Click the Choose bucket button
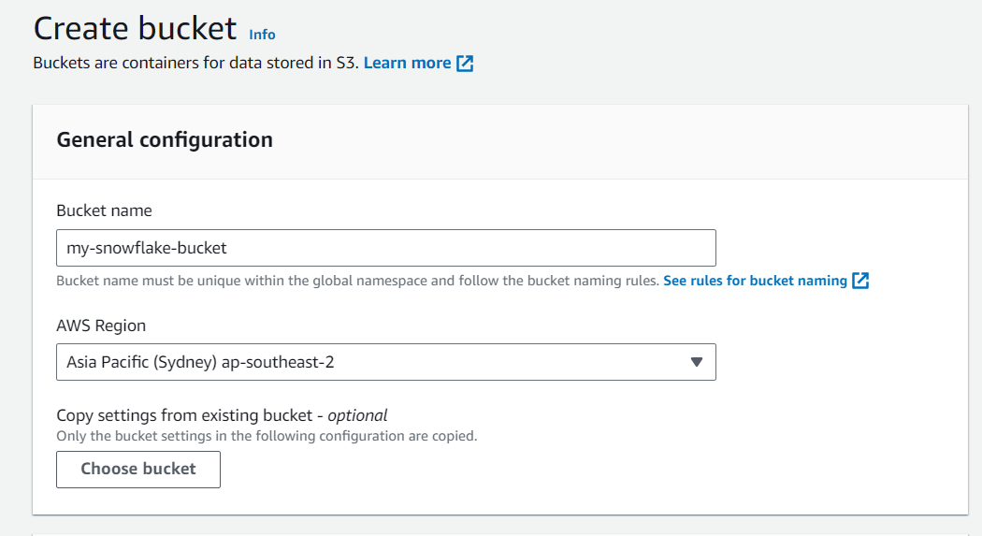The width and height of the screenshot is (982, 536). (x=138, y=469)
